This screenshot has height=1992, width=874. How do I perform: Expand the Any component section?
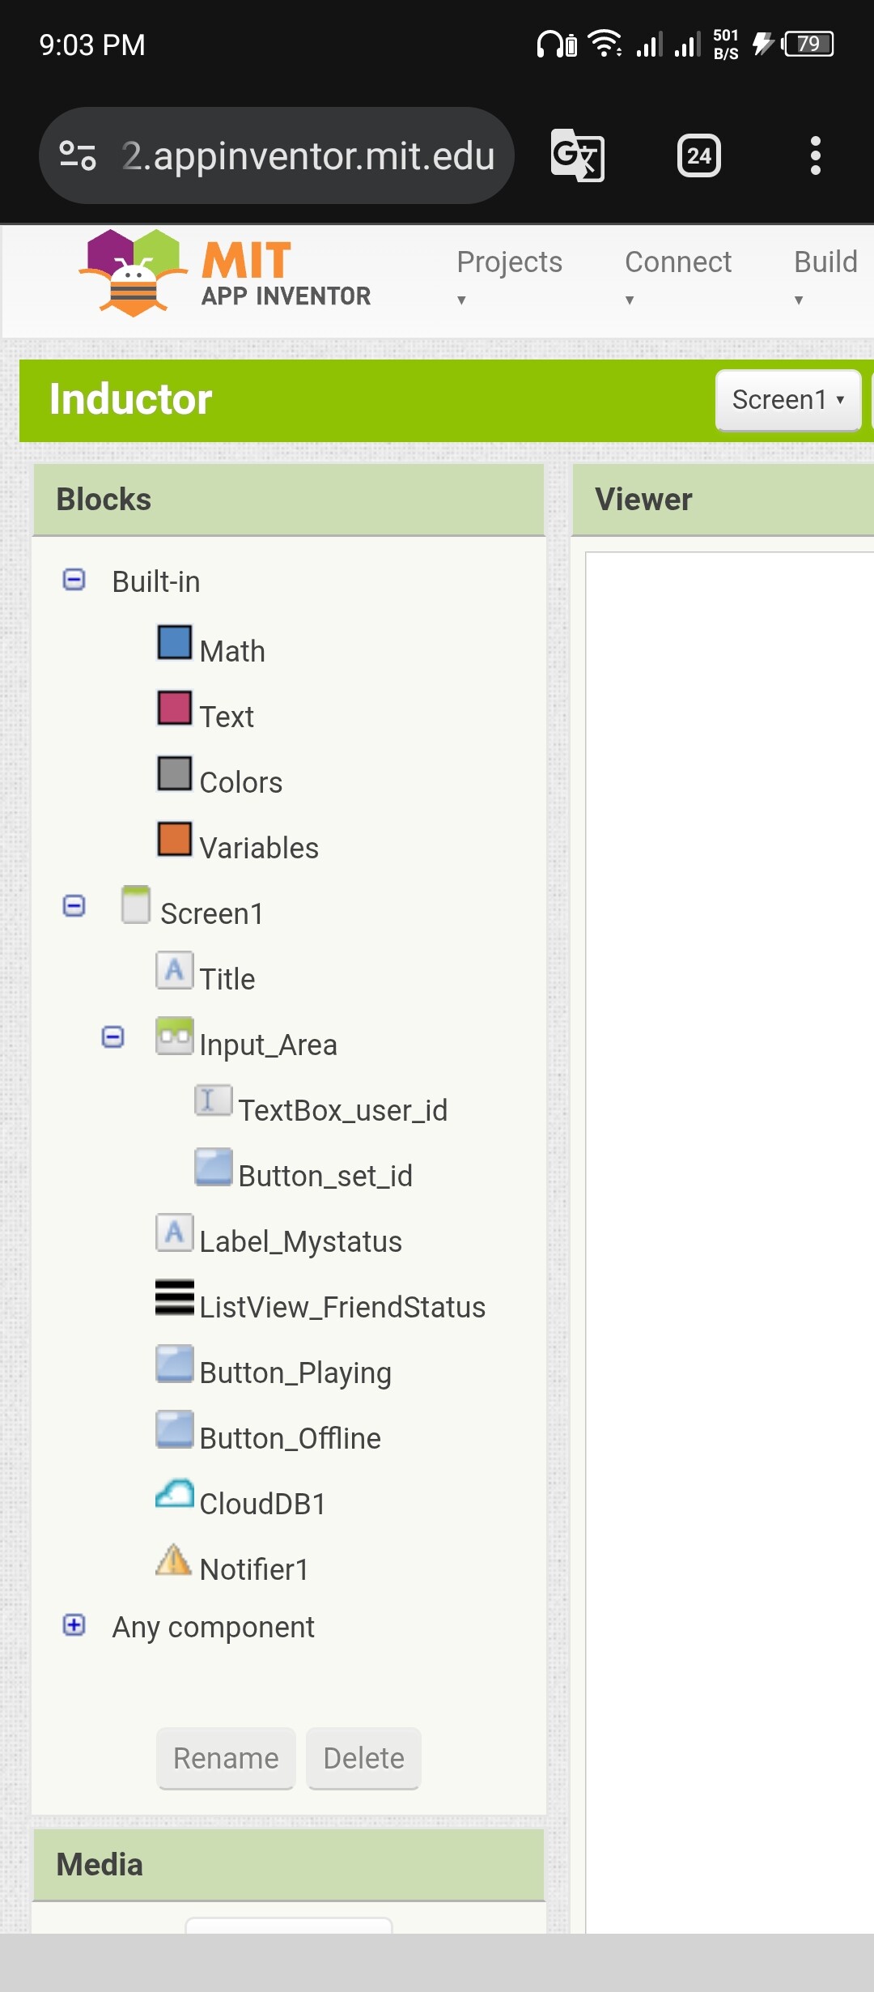click(x=74, y=1625)
